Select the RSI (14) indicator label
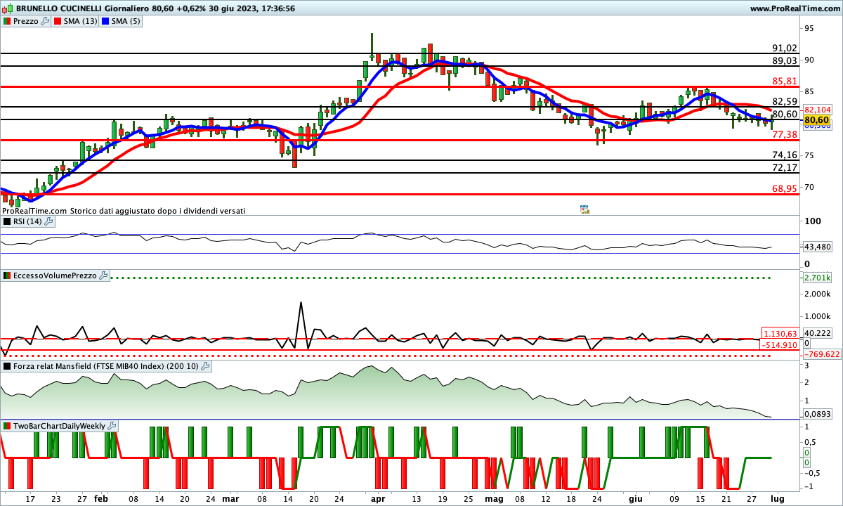 click(27, 221)
